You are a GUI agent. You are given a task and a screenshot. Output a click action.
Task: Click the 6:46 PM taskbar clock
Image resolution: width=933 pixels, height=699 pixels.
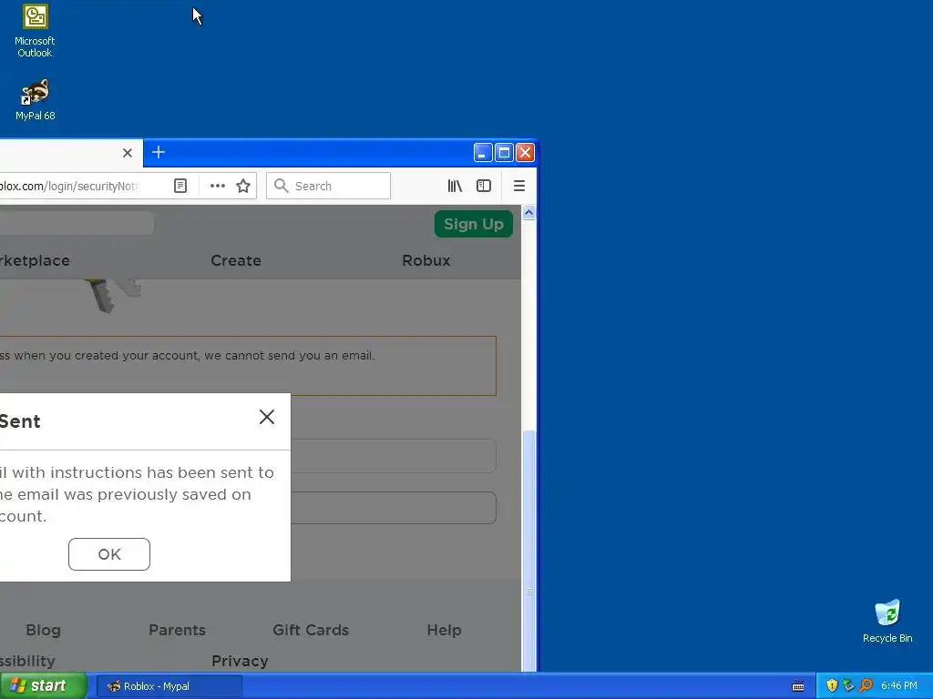point(899,685)
